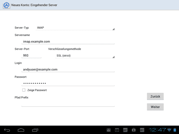Open the Server-Typ IMAP dropdown
179x134 pixels.
[75, 28]
